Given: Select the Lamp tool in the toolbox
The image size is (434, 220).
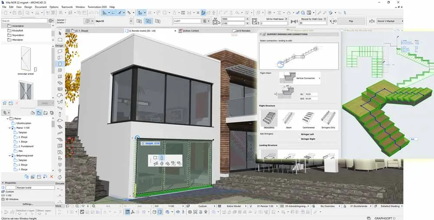Looking at the screenshot, I should pos(60,165).
